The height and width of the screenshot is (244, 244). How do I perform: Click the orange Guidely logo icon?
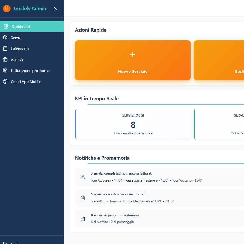pyautogui.click(x=7, y=8)
